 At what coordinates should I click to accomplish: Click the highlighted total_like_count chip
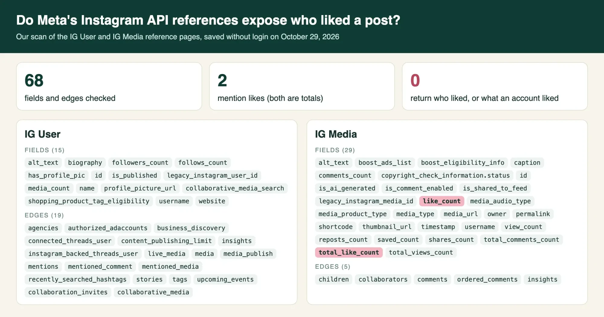pyautogui.click(x=349, y=252)
